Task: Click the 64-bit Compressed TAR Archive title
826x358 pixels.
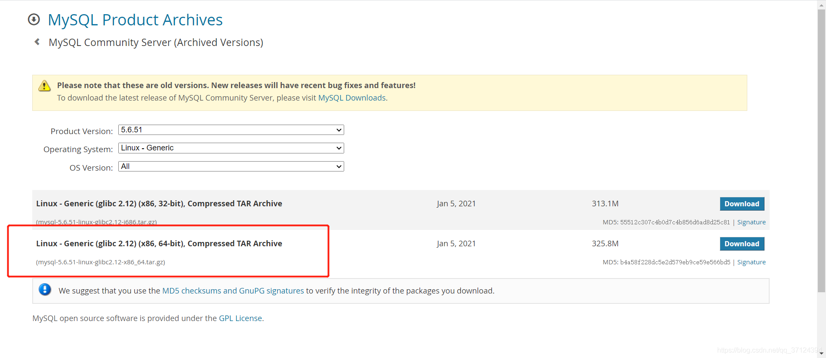Action: pos(159,244)
